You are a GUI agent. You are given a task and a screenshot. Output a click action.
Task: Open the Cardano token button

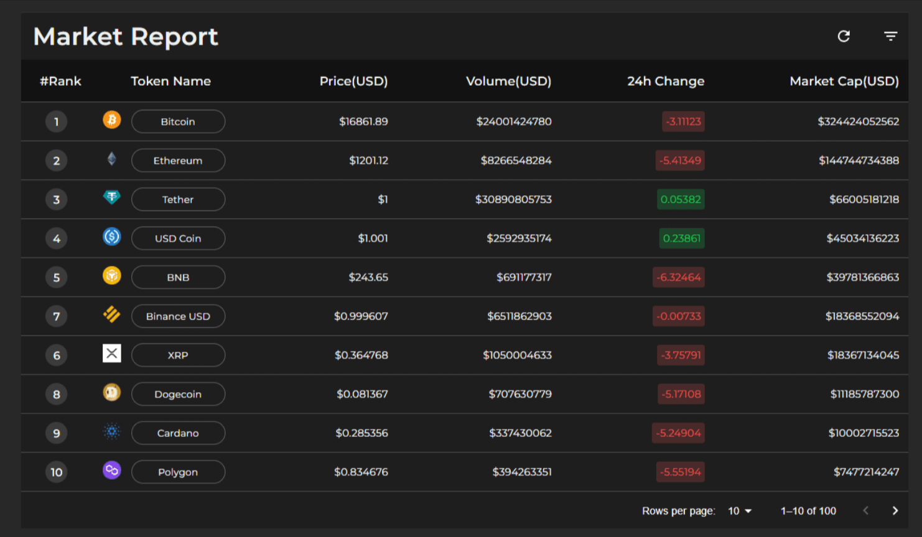(178, 433)
